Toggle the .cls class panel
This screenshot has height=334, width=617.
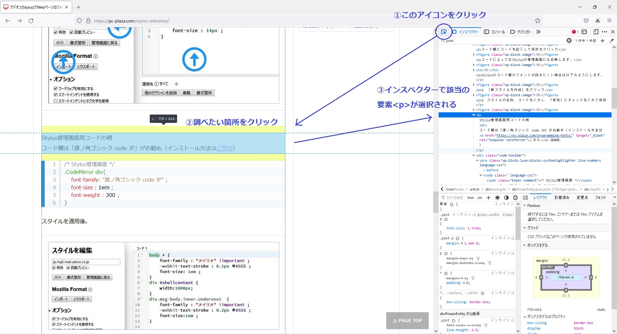[x=479, y=198]
